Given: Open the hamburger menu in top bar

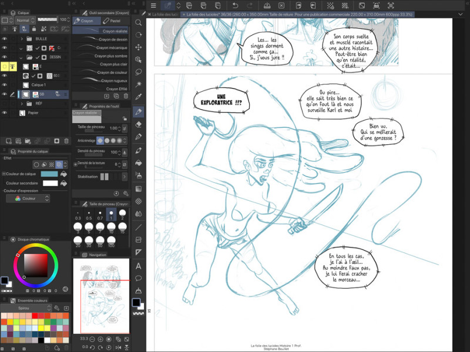Looking at the screenshot, I should pos(153,5).
